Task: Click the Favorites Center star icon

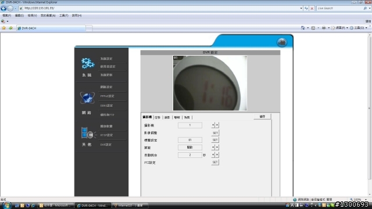Action: [x=4, y=28]
